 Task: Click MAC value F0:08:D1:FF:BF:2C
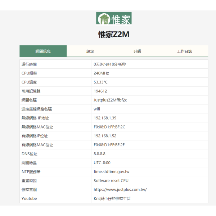[109, 127]
